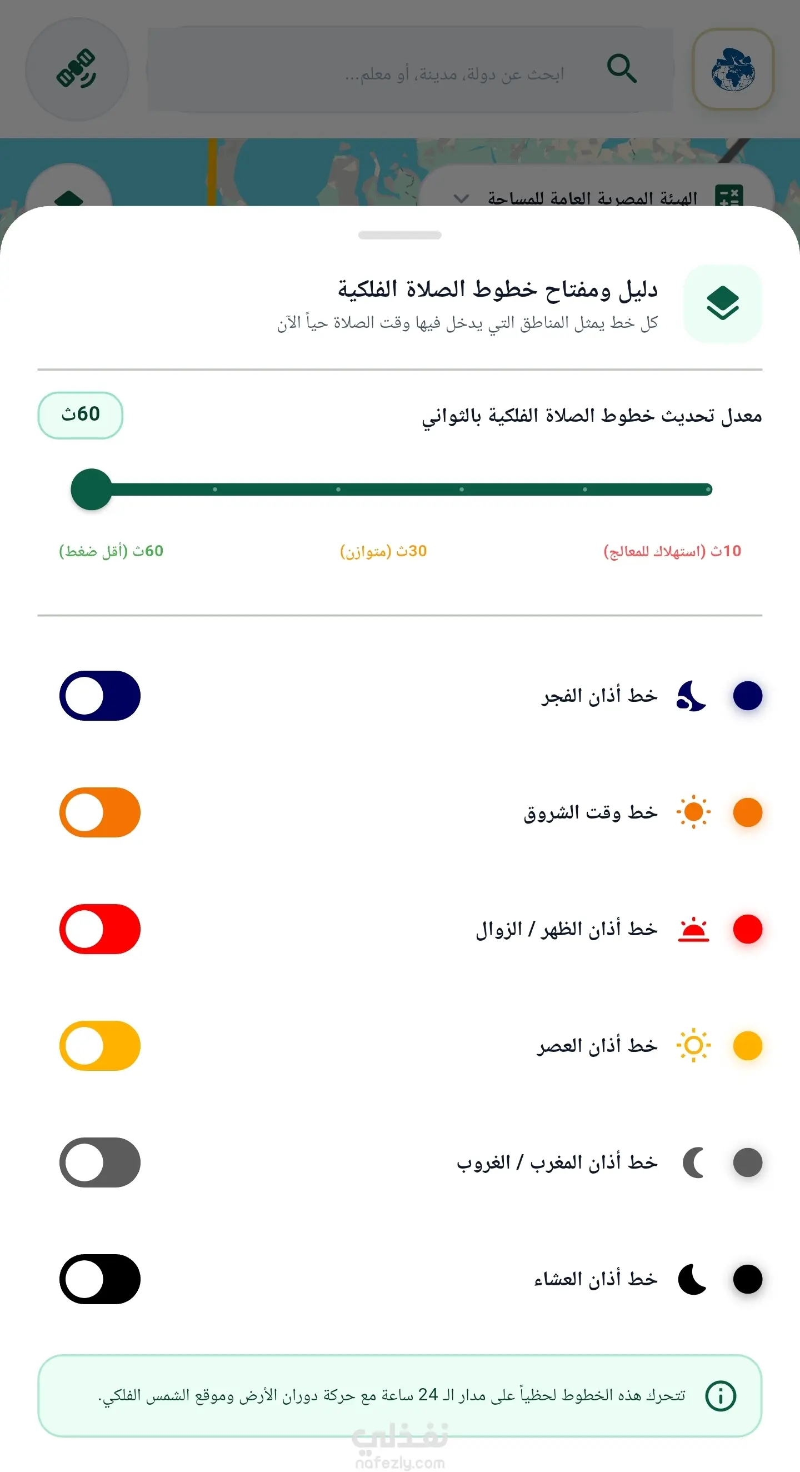Image resolution: width=800 pixels, height=1472 pixels.
Task: Select the 30ث balanced label
Action: tap(383, 551)
